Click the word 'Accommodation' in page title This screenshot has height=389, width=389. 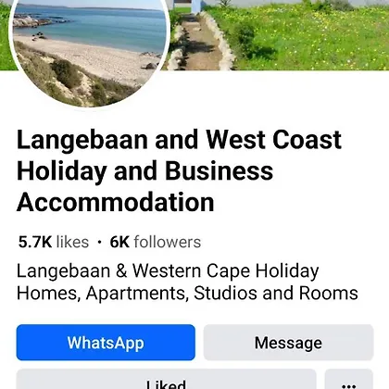116,202
